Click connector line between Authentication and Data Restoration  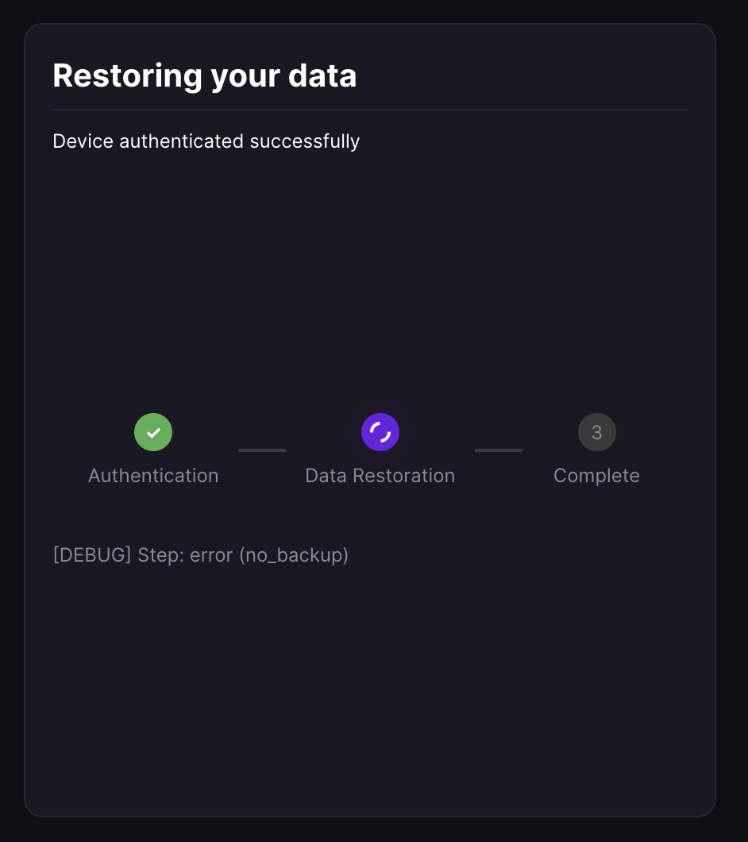tap(262, 450)
